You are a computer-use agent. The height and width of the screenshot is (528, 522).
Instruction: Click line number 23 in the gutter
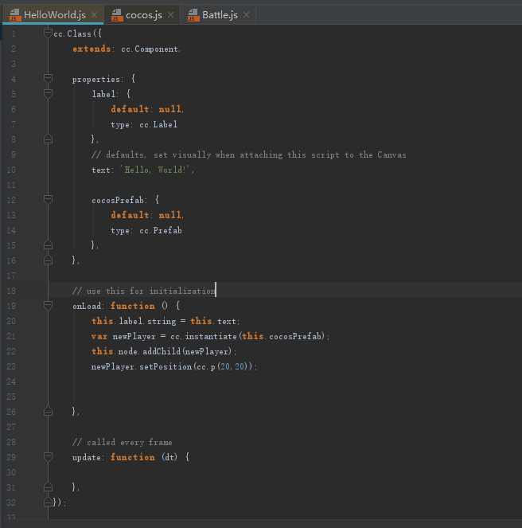point(10,366)
